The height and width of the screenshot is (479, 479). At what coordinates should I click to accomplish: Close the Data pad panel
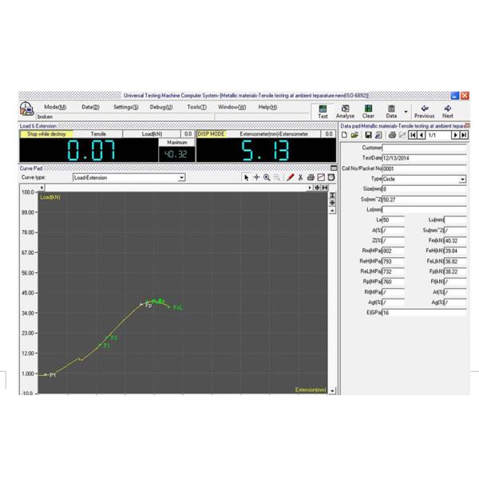pyautogui.click(x=467, y=125)
